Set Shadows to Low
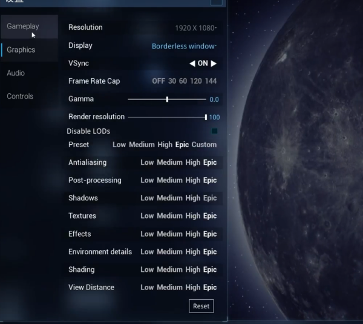Screen dimensions: 363x324 point(147,198)
